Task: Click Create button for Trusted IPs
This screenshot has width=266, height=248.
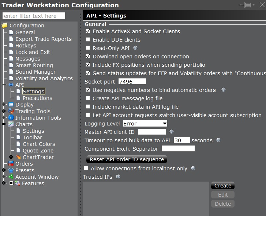Action: pos(223,185)
